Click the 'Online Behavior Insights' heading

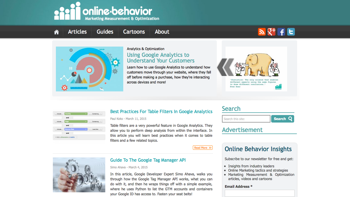(x=258, y=149)
